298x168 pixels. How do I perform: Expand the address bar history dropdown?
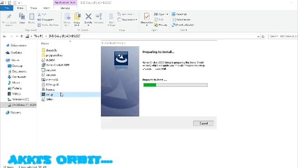(258, 36)
